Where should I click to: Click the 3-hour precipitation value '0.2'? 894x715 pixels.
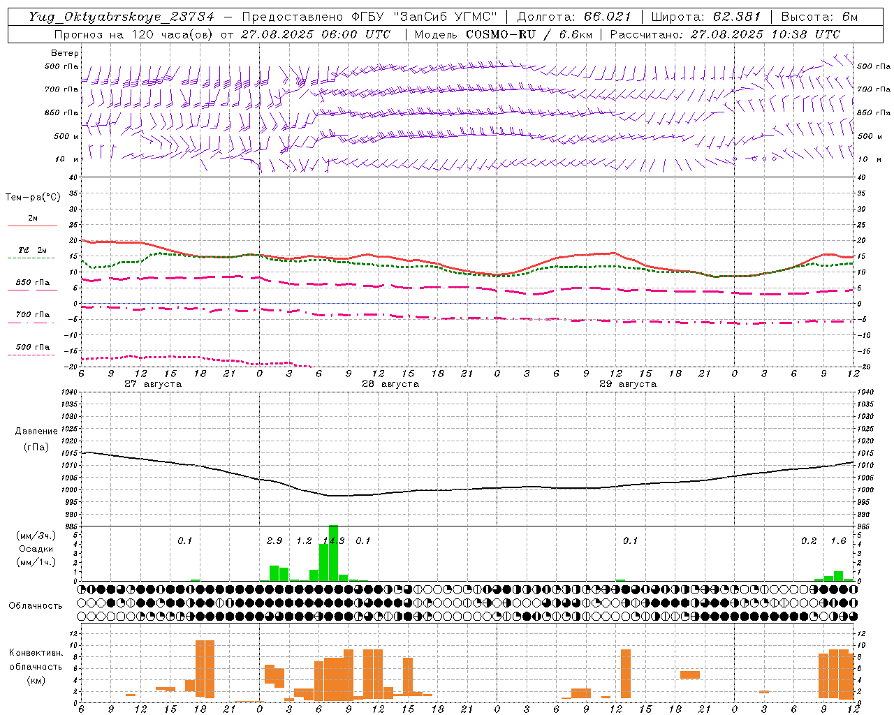809,540
